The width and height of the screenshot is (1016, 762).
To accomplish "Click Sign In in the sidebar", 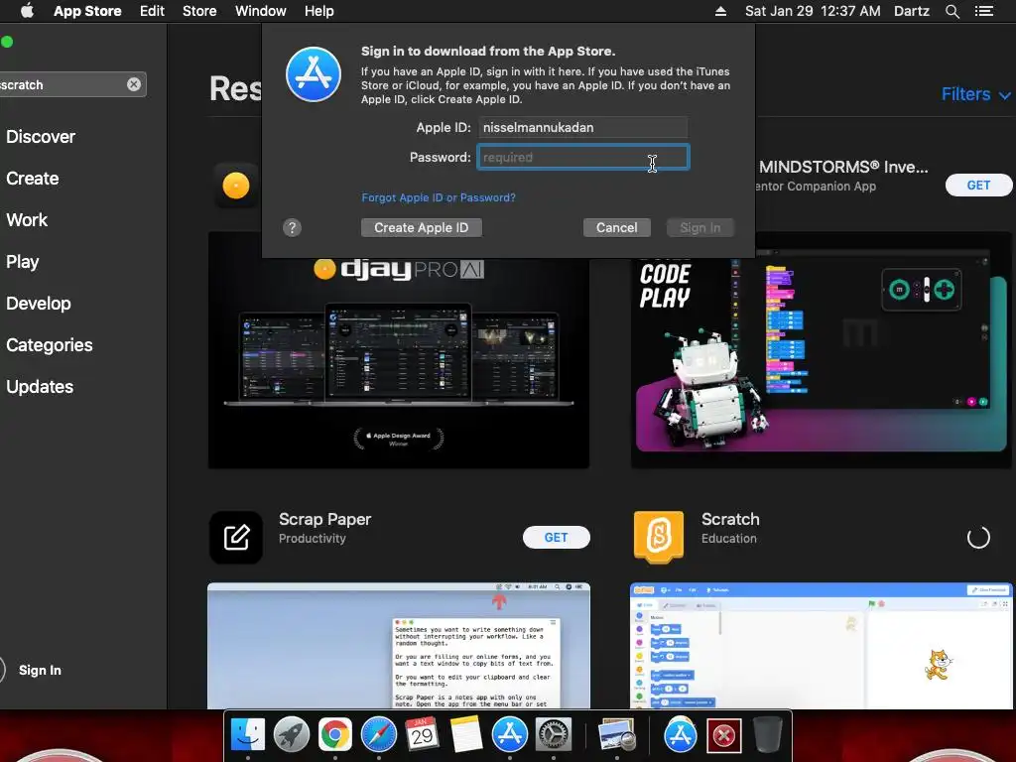I will (40, 670).
